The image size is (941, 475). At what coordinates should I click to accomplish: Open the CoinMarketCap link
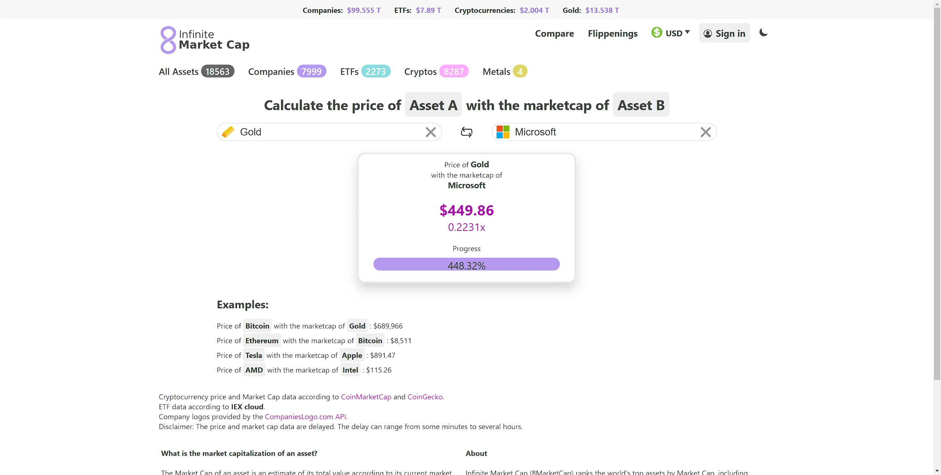point(366,397)
